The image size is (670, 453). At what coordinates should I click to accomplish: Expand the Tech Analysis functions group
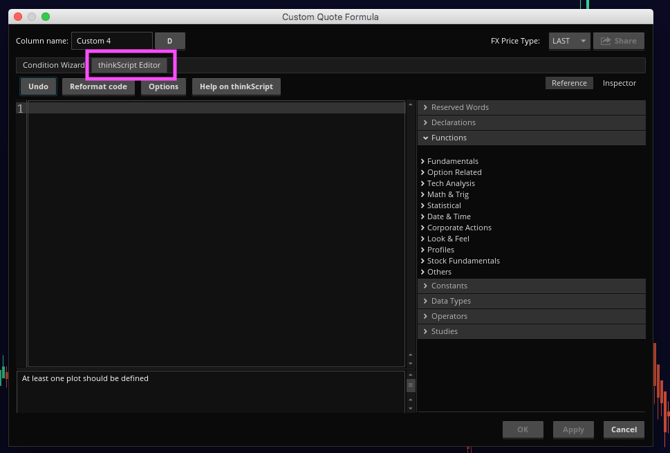[451, 183]
